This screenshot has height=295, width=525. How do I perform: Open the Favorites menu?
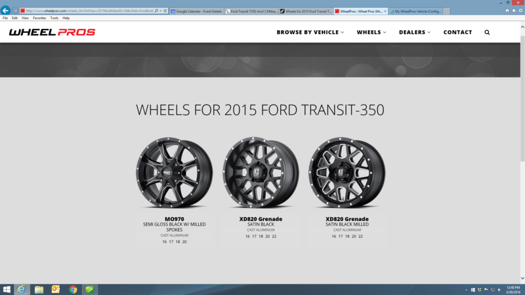point(39,18)
